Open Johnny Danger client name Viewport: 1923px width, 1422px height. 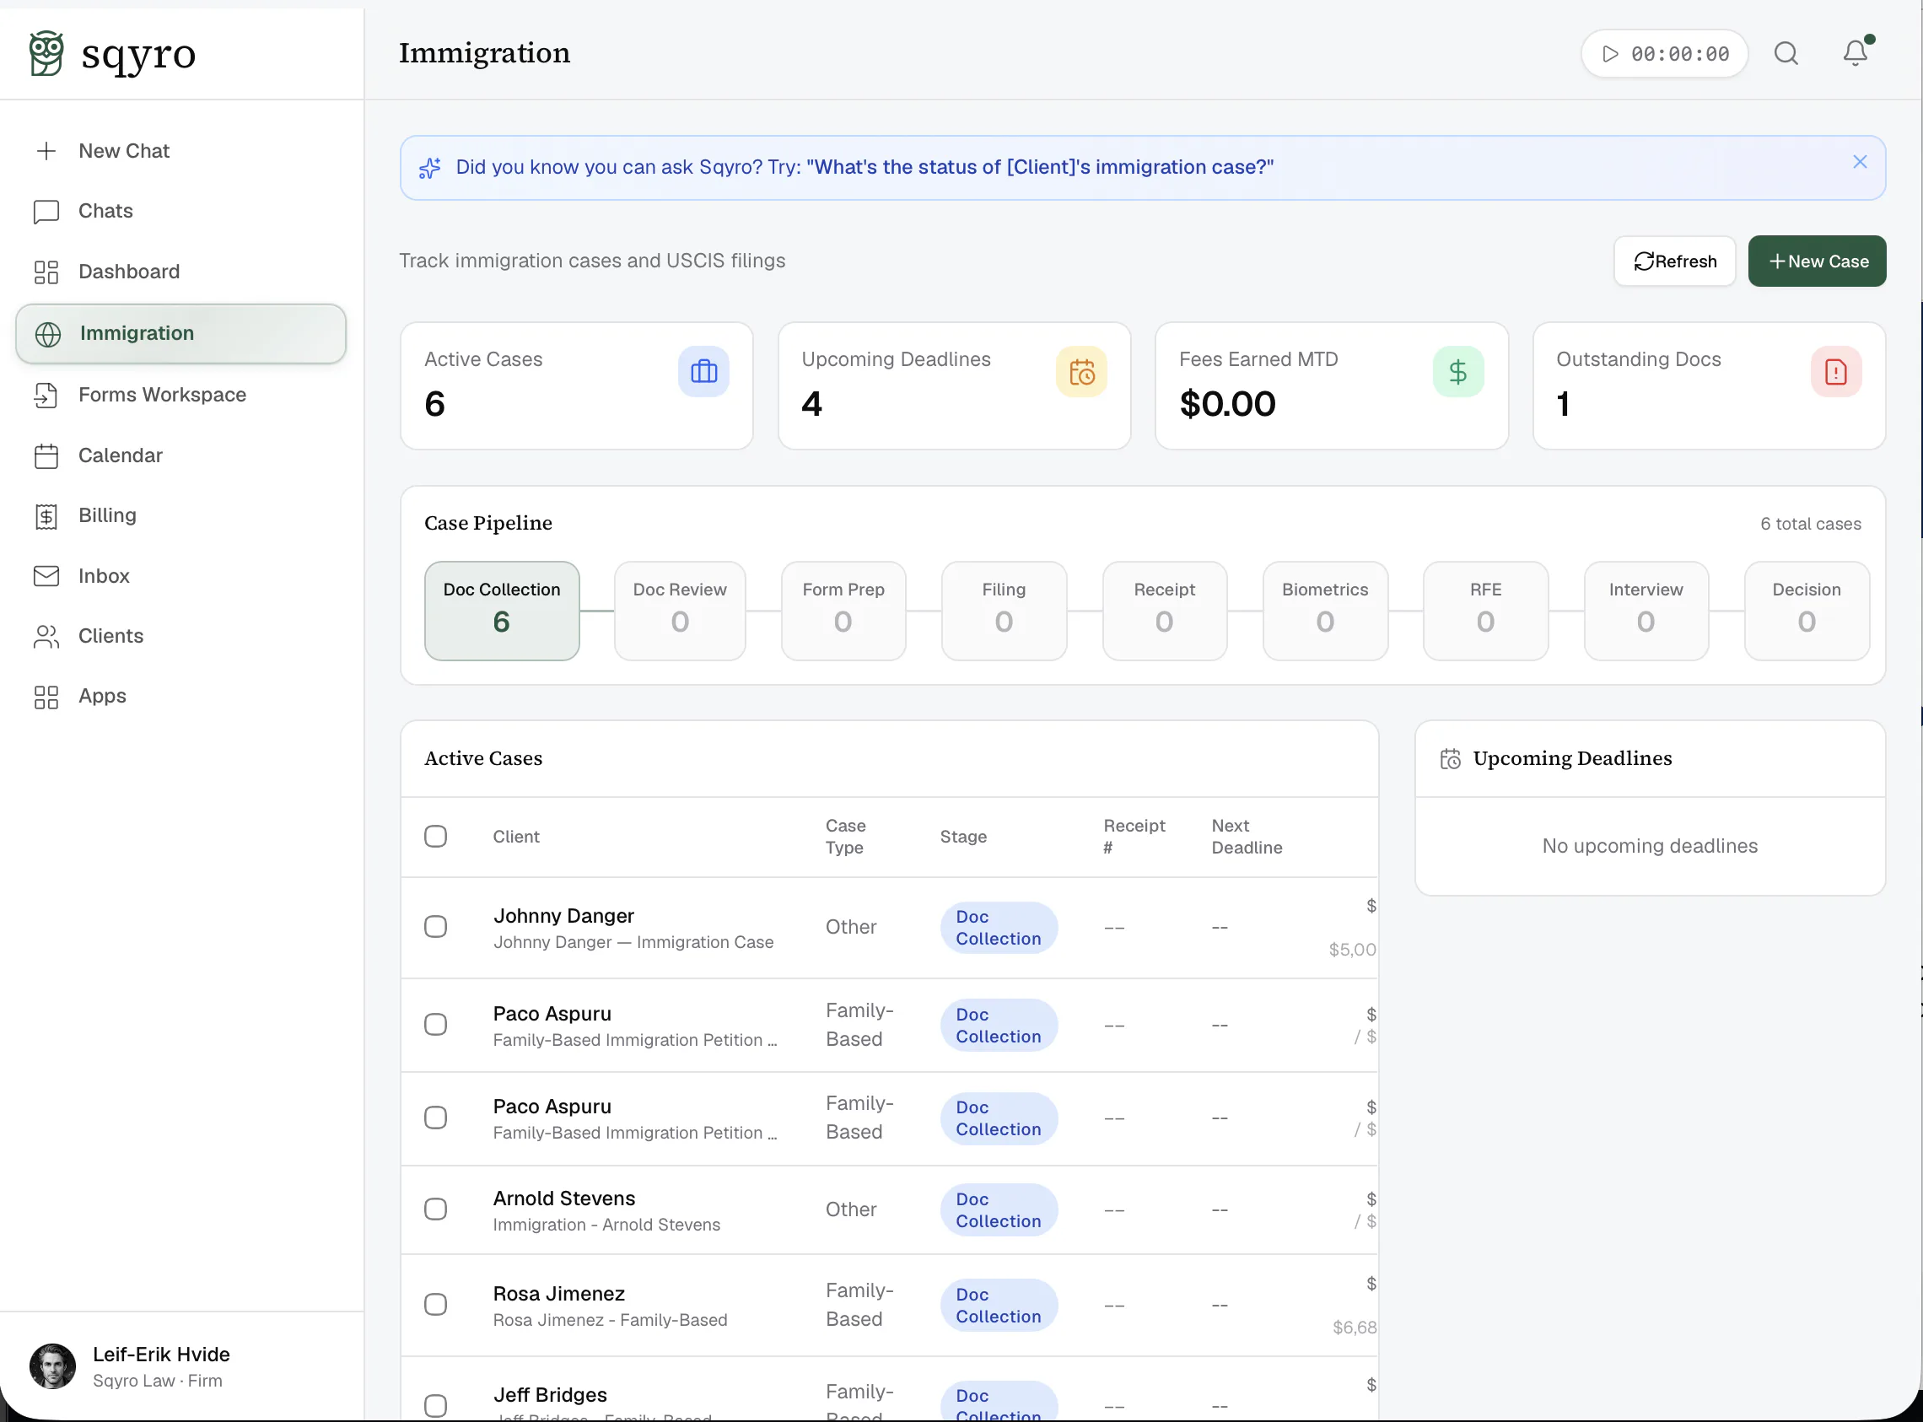point(563,915)
